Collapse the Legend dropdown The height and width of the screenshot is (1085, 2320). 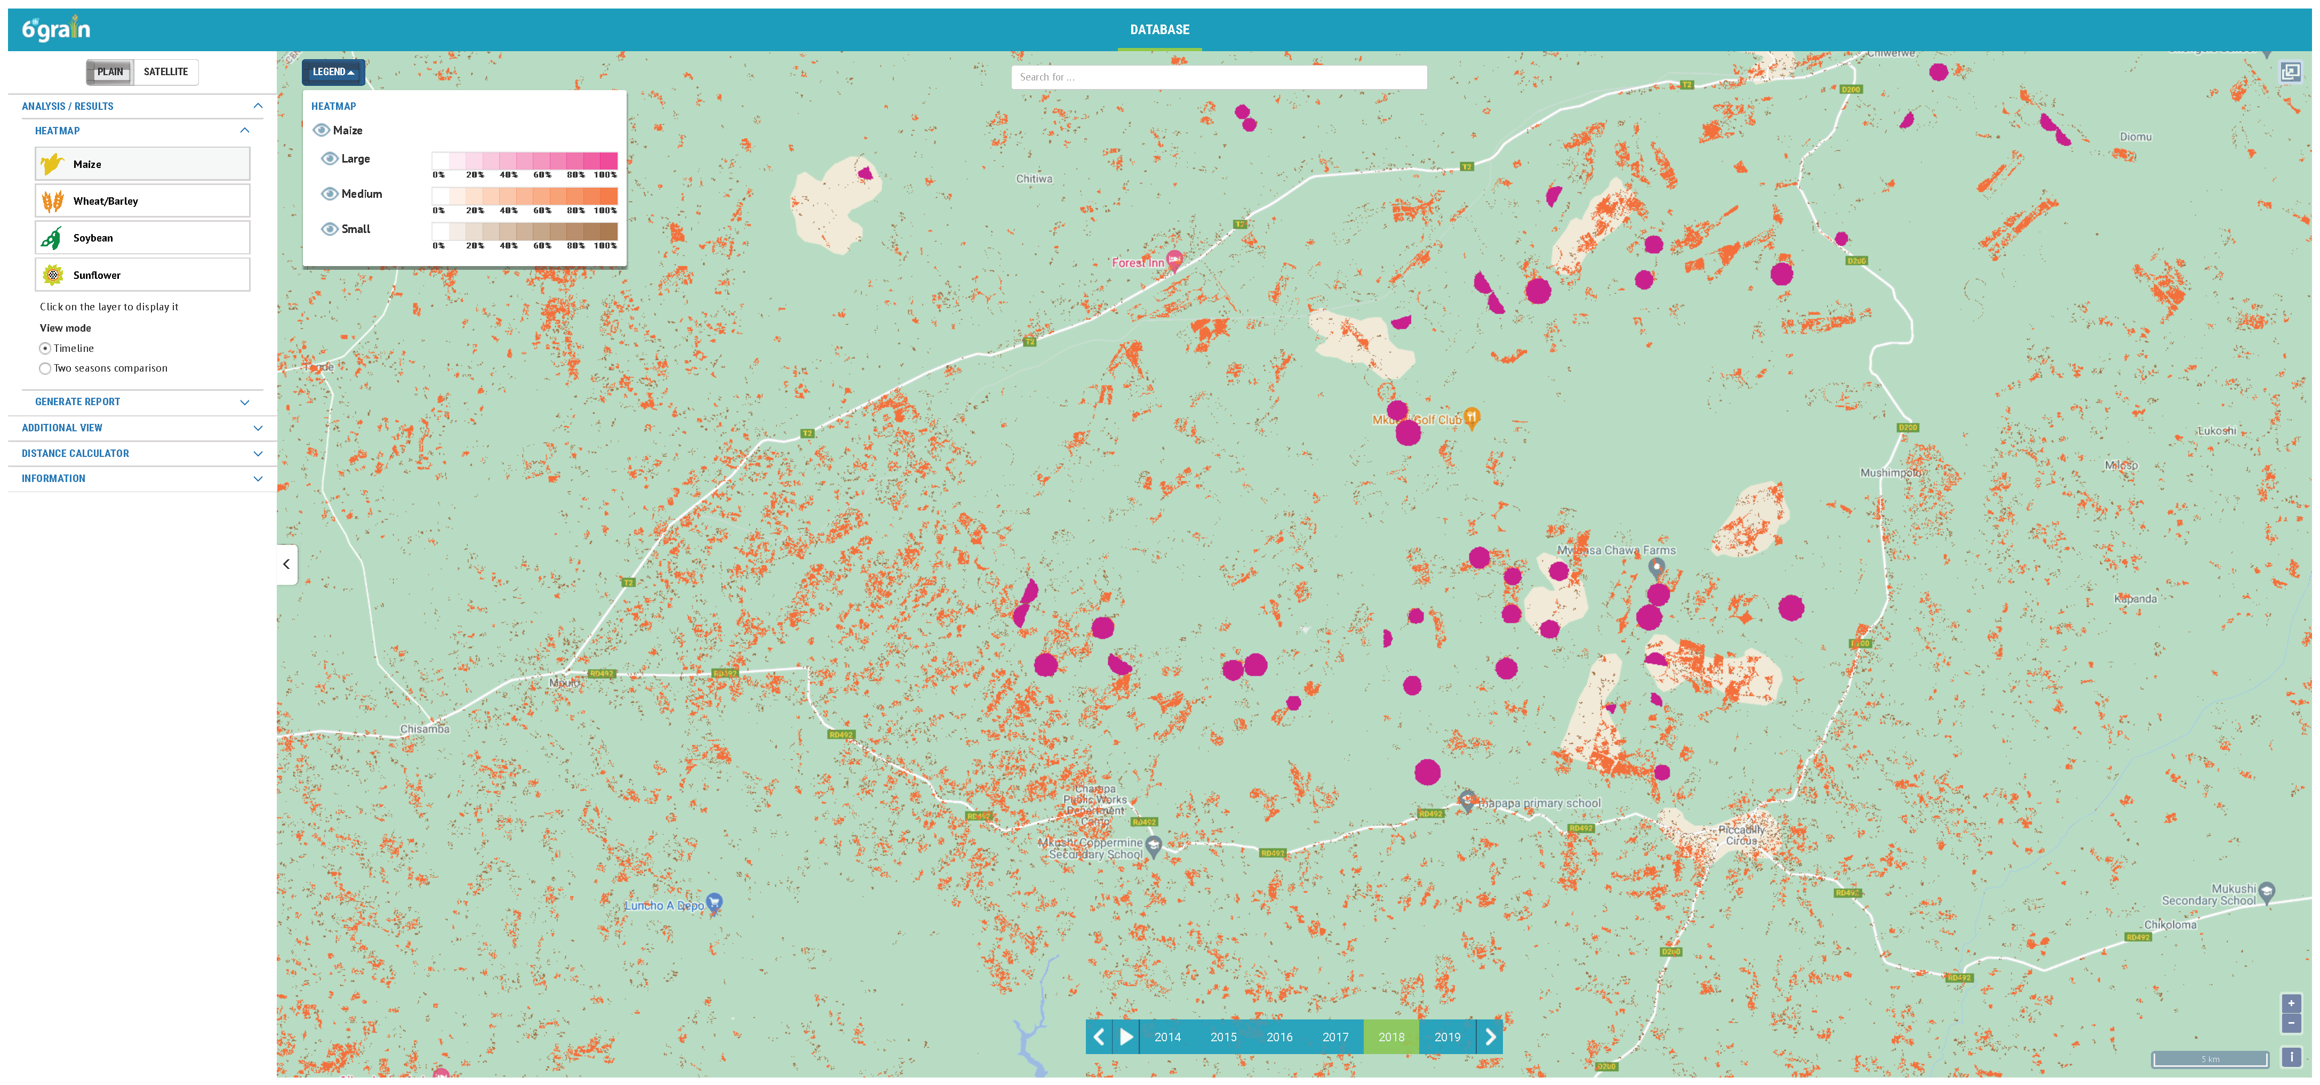click(332, 72)
